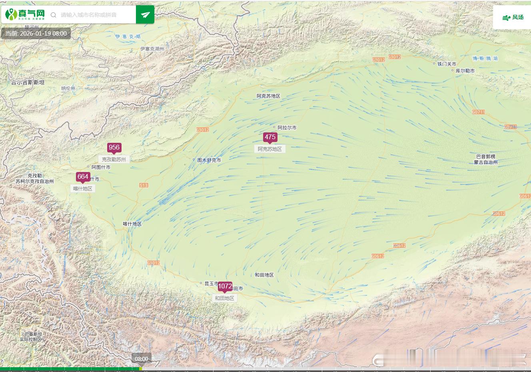Click the 吉尔吉斯斯坦 country label

28,82
